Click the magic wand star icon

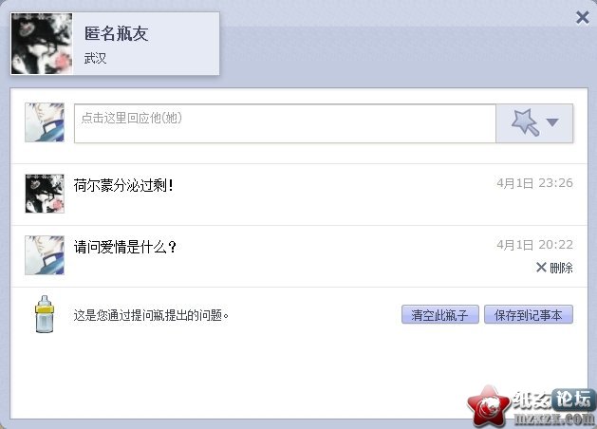point(526,122)
